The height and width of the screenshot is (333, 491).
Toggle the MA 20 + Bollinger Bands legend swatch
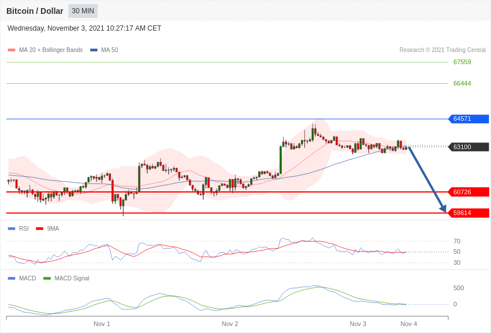(x=12, y=50)
